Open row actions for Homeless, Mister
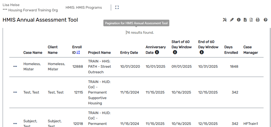 [x=15, y=66]
